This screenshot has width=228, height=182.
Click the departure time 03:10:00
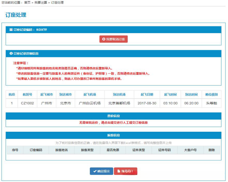[x=170, y=103]
